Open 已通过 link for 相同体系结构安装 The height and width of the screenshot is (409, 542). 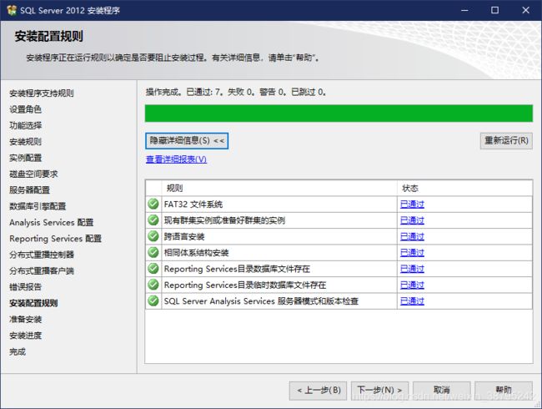click(x=412, y=253)
